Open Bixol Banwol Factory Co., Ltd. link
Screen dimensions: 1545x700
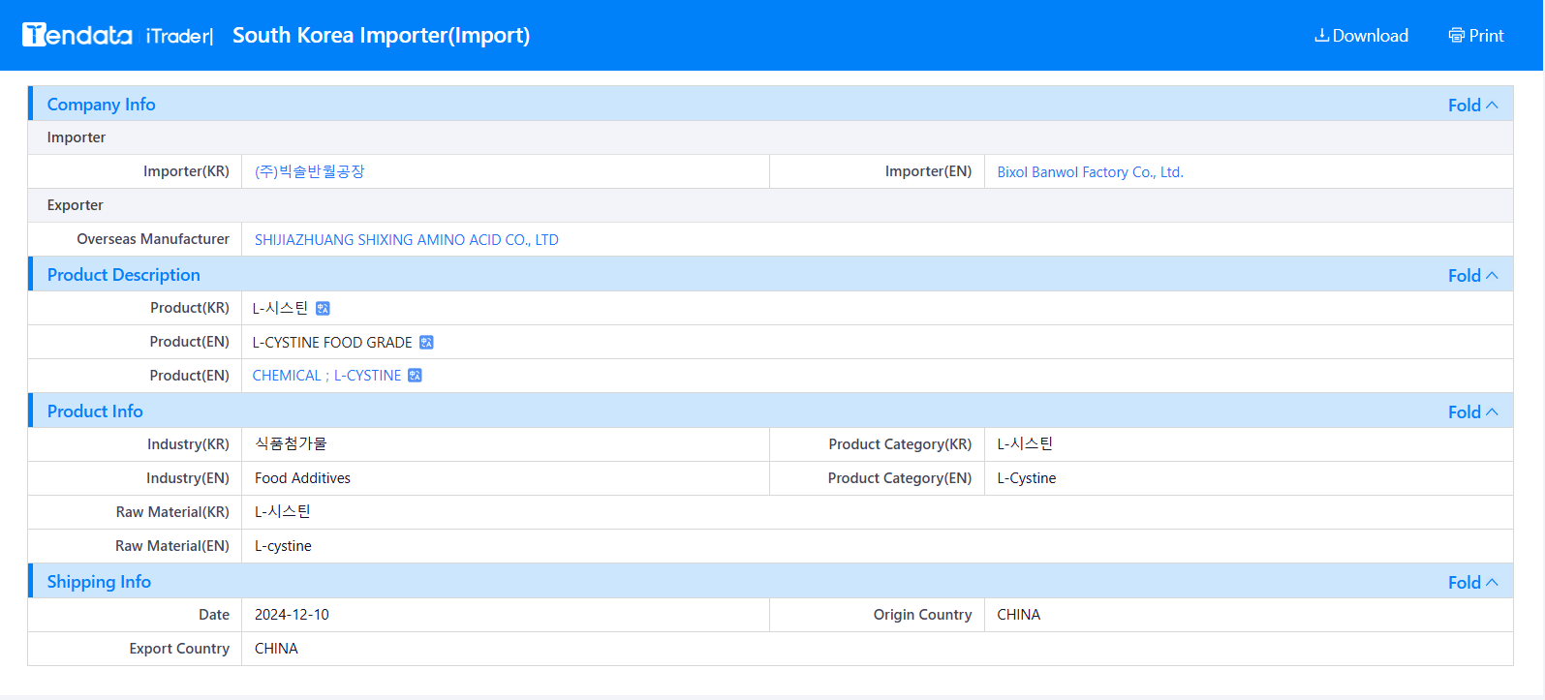click(1090, 172)
